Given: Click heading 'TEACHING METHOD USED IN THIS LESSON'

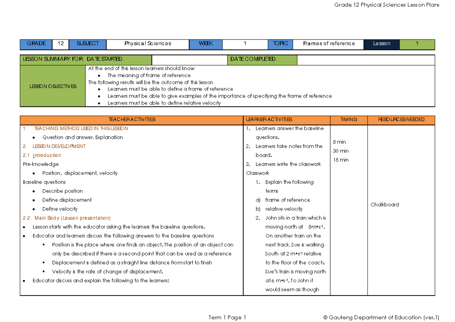Looking at the screenshot, I should [81, 129].
